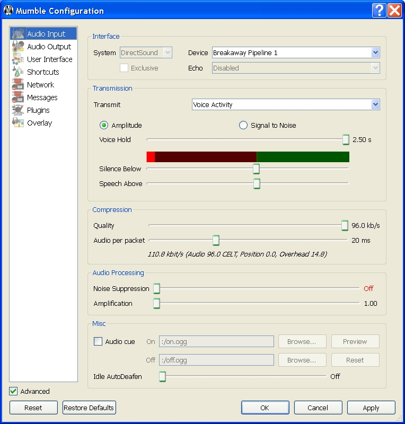Click the Reset button at bottom left
Viewport: 405px width, 424px height.
(33, 408)
